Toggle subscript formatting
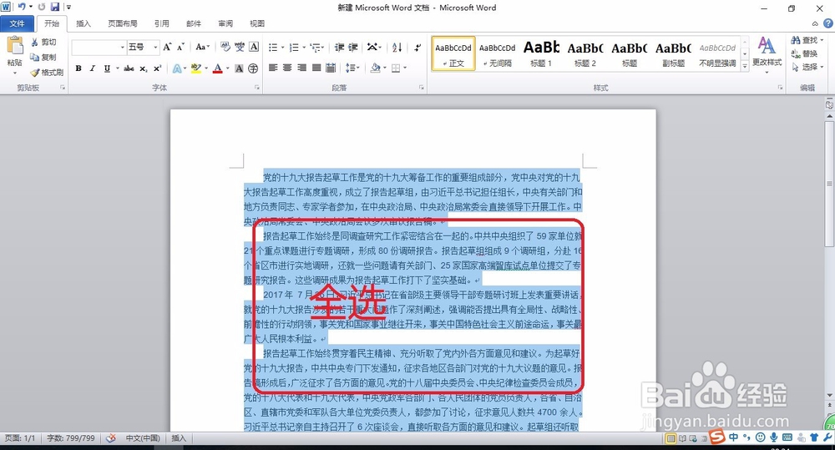 [144, 68]
